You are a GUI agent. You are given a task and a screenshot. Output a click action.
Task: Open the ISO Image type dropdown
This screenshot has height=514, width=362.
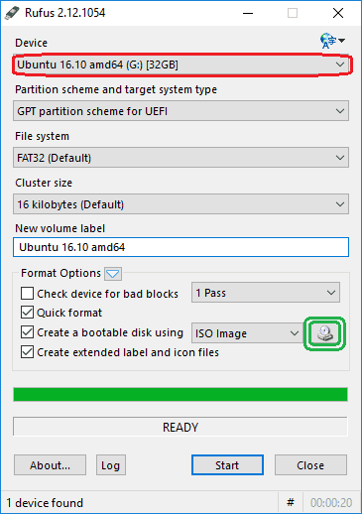pyautogui.click(x=247, y=333)
